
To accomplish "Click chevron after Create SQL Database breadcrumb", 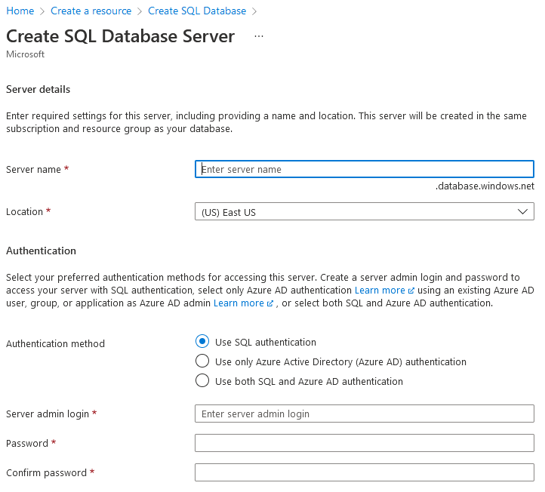I will click(x=254, y=11).
